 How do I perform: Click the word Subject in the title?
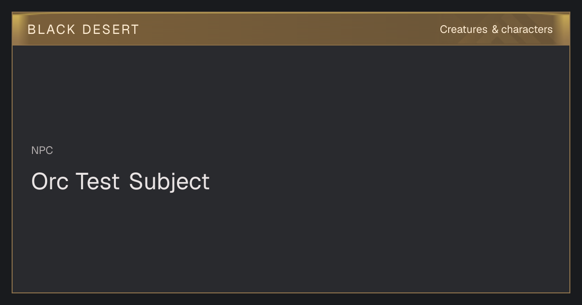click(169, 183)
